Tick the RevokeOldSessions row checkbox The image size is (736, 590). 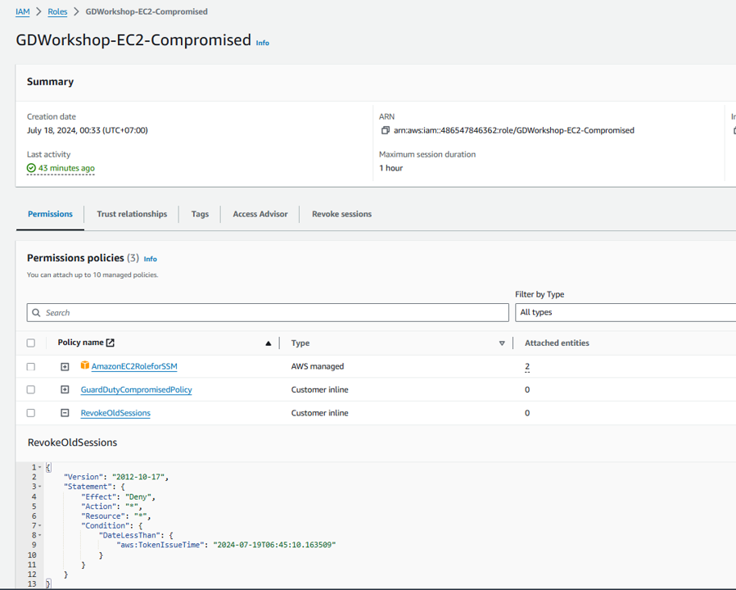point(31,413)
